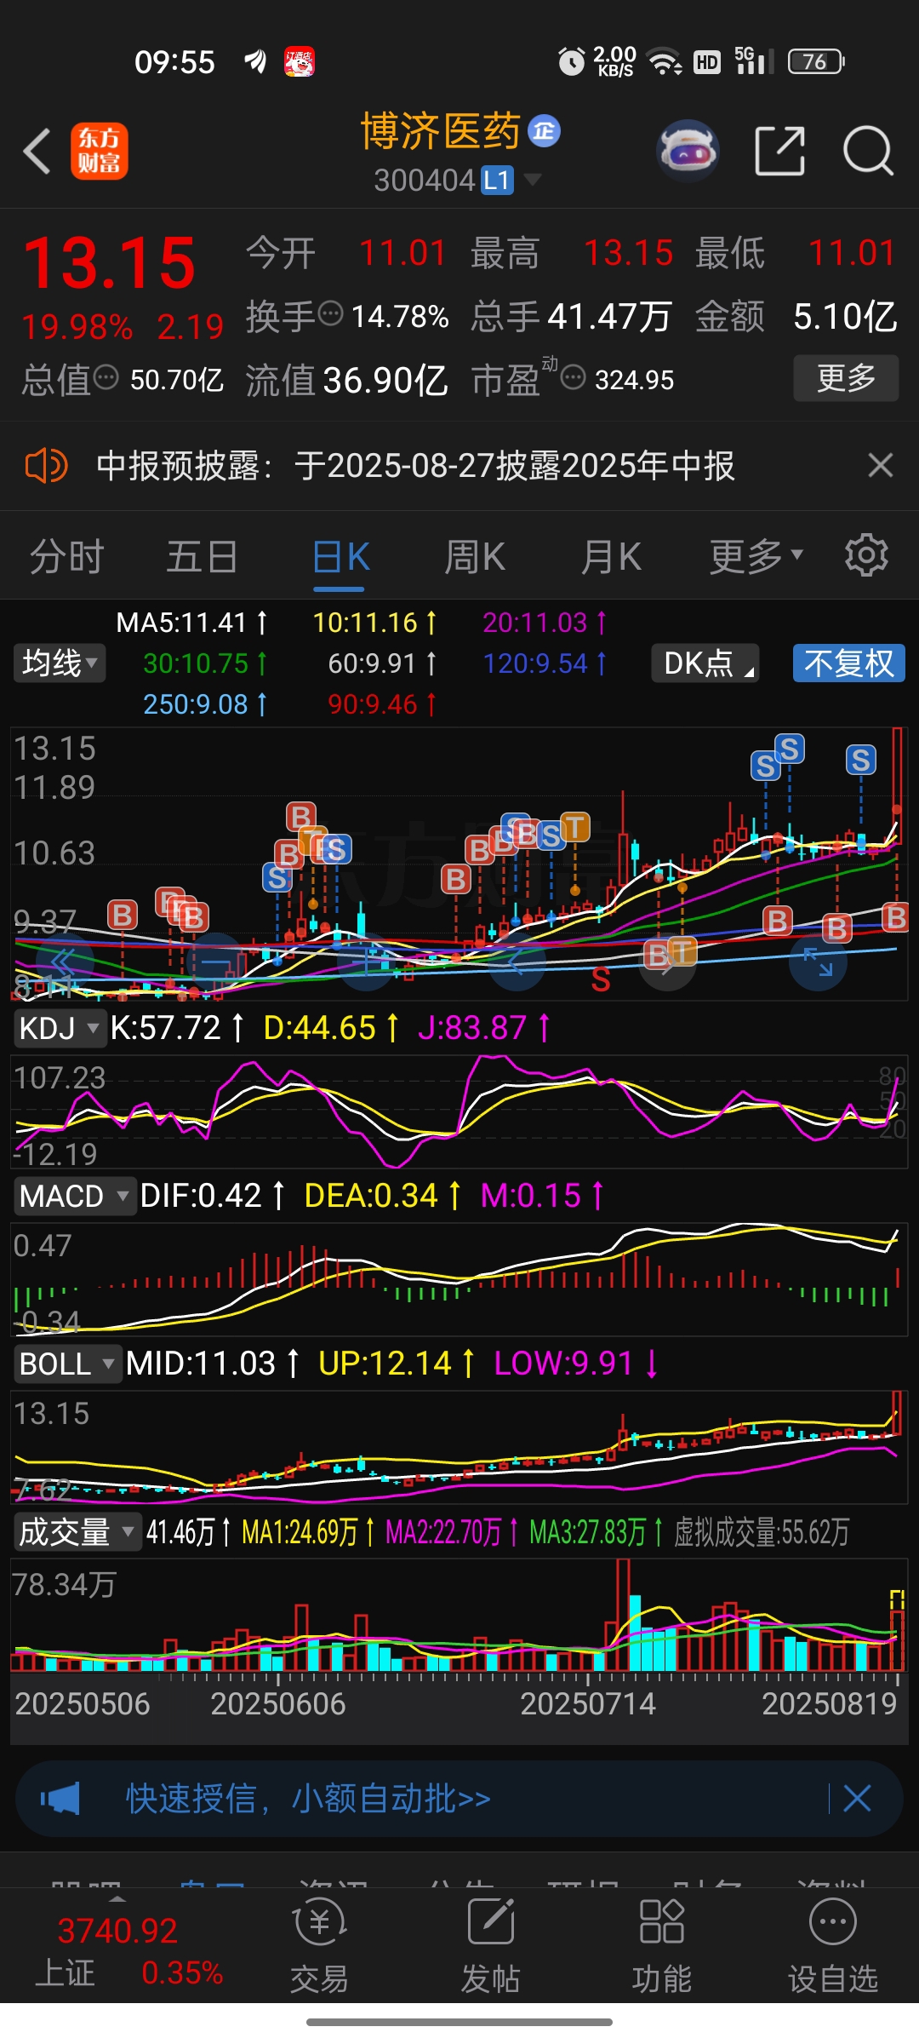Change the BOLL indicator dropdown
The height and width of the screenshot is (2044, 919).
tap(66, 1364)
